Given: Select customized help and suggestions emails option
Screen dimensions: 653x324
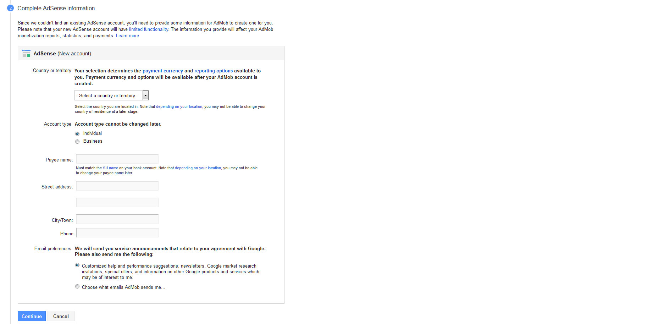Looking at the screenshot, I should (x=77, y=265).
